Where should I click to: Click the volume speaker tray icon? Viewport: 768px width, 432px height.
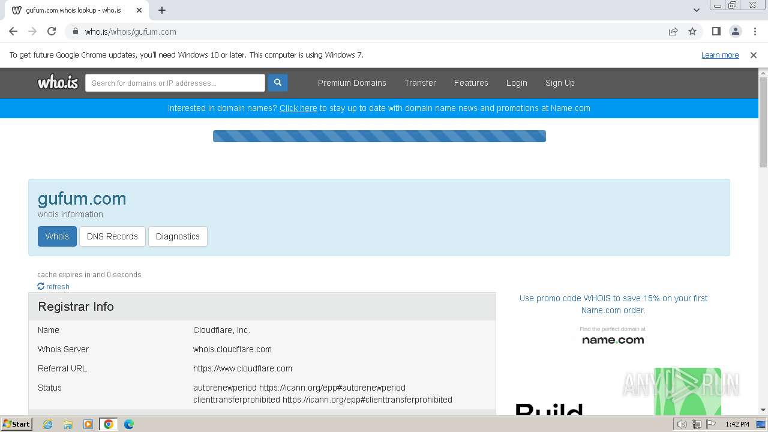(x=682, y=424)
